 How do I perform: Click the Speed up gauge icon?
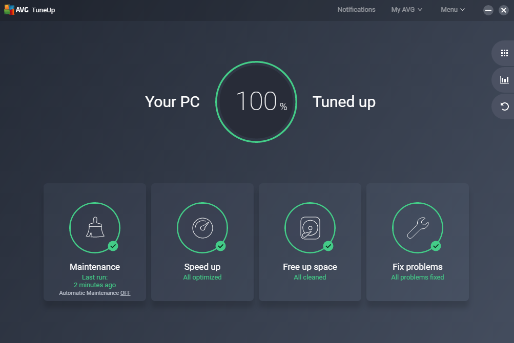click(x=202, y=227)
